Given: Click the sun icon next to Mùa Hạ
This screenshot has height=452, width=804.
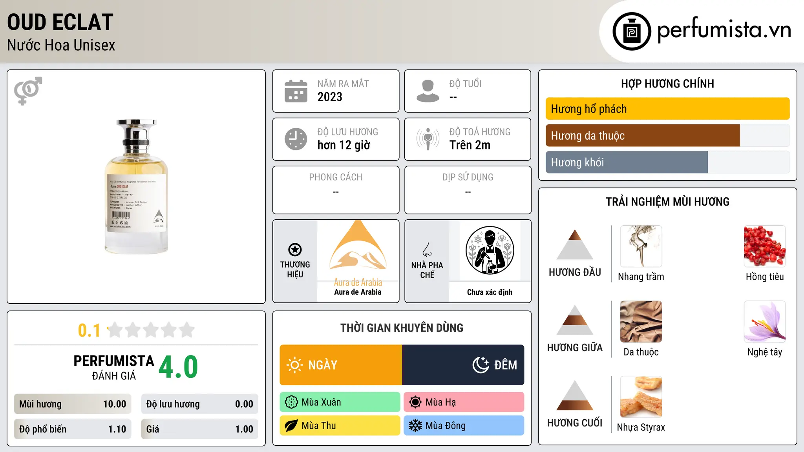Looking at the screenshot, I should pyautogui.click(x=415, y=402).
